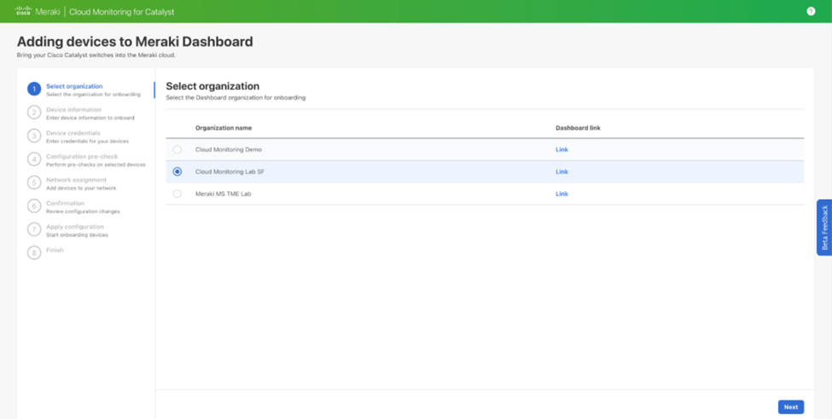Click Organization name column header

click(x=224, y=128)
